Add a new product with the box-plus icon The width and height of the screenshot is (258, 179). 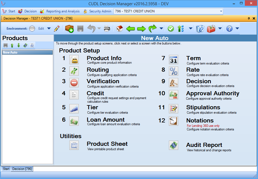(69, 29)
